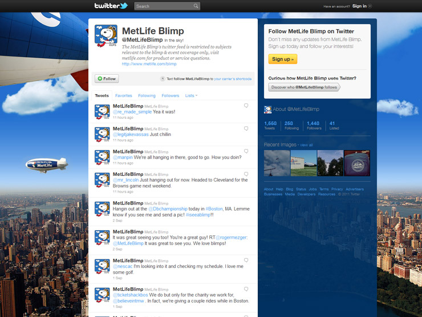Open @ticketshackbos mention link

tap(130, 295)
